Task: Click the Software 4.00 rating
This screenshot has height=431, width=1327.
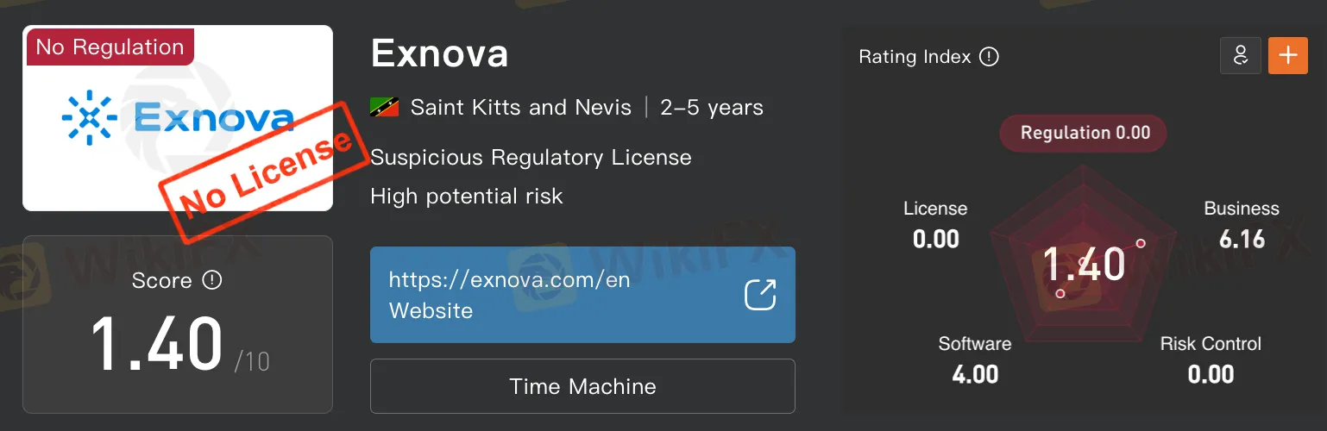Action: (x=975, y=359)
